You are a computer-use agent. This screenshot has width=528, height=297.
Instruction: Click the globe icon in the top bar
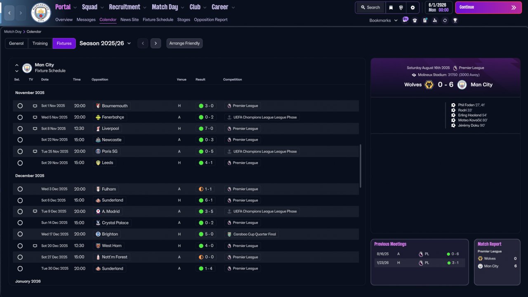point(401,7)
